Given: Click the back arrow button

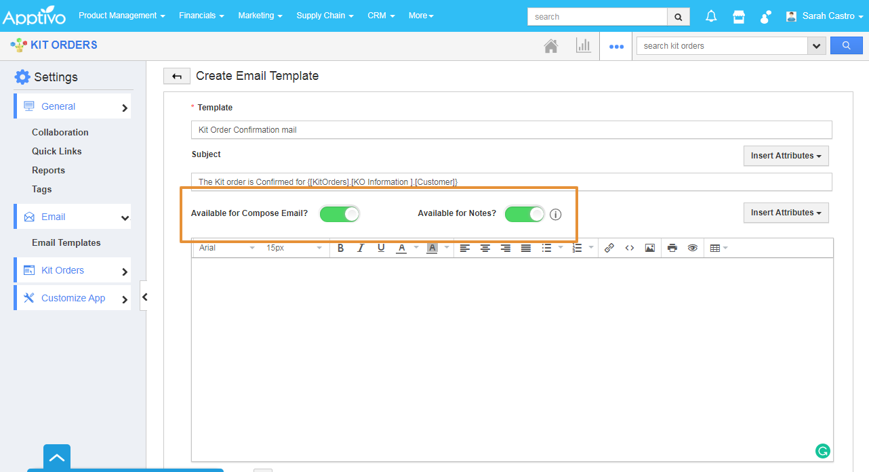Looking at the screenshot, I should point(177,77).
